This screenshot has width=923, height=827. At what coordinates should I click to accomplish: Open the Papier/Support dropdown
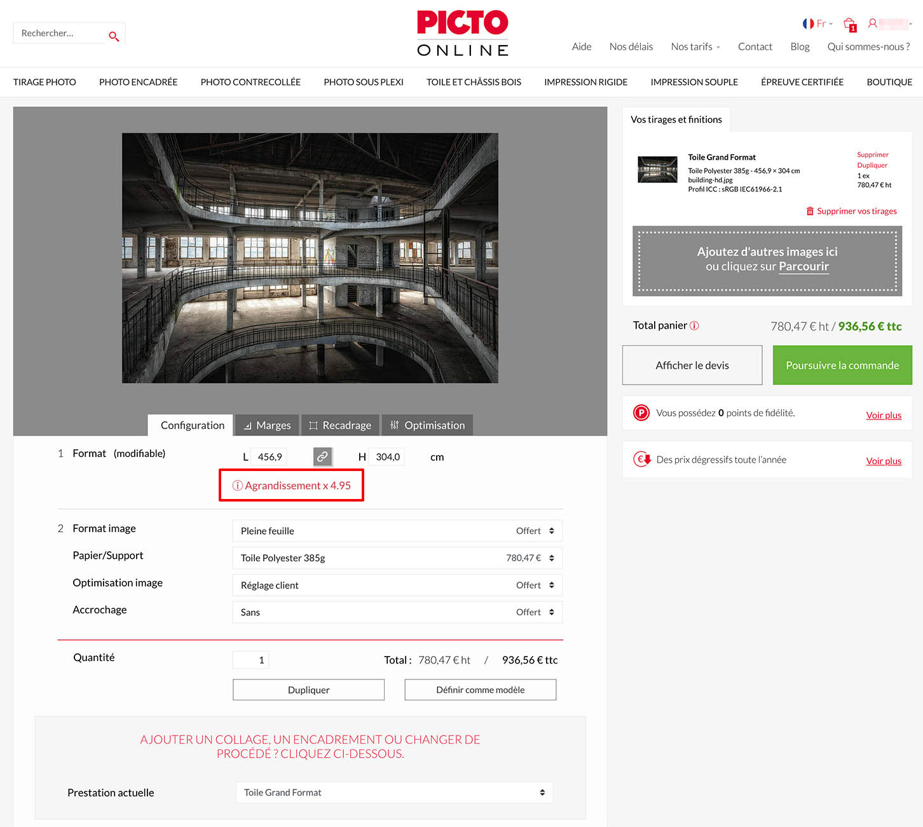(x=397, y=558)
